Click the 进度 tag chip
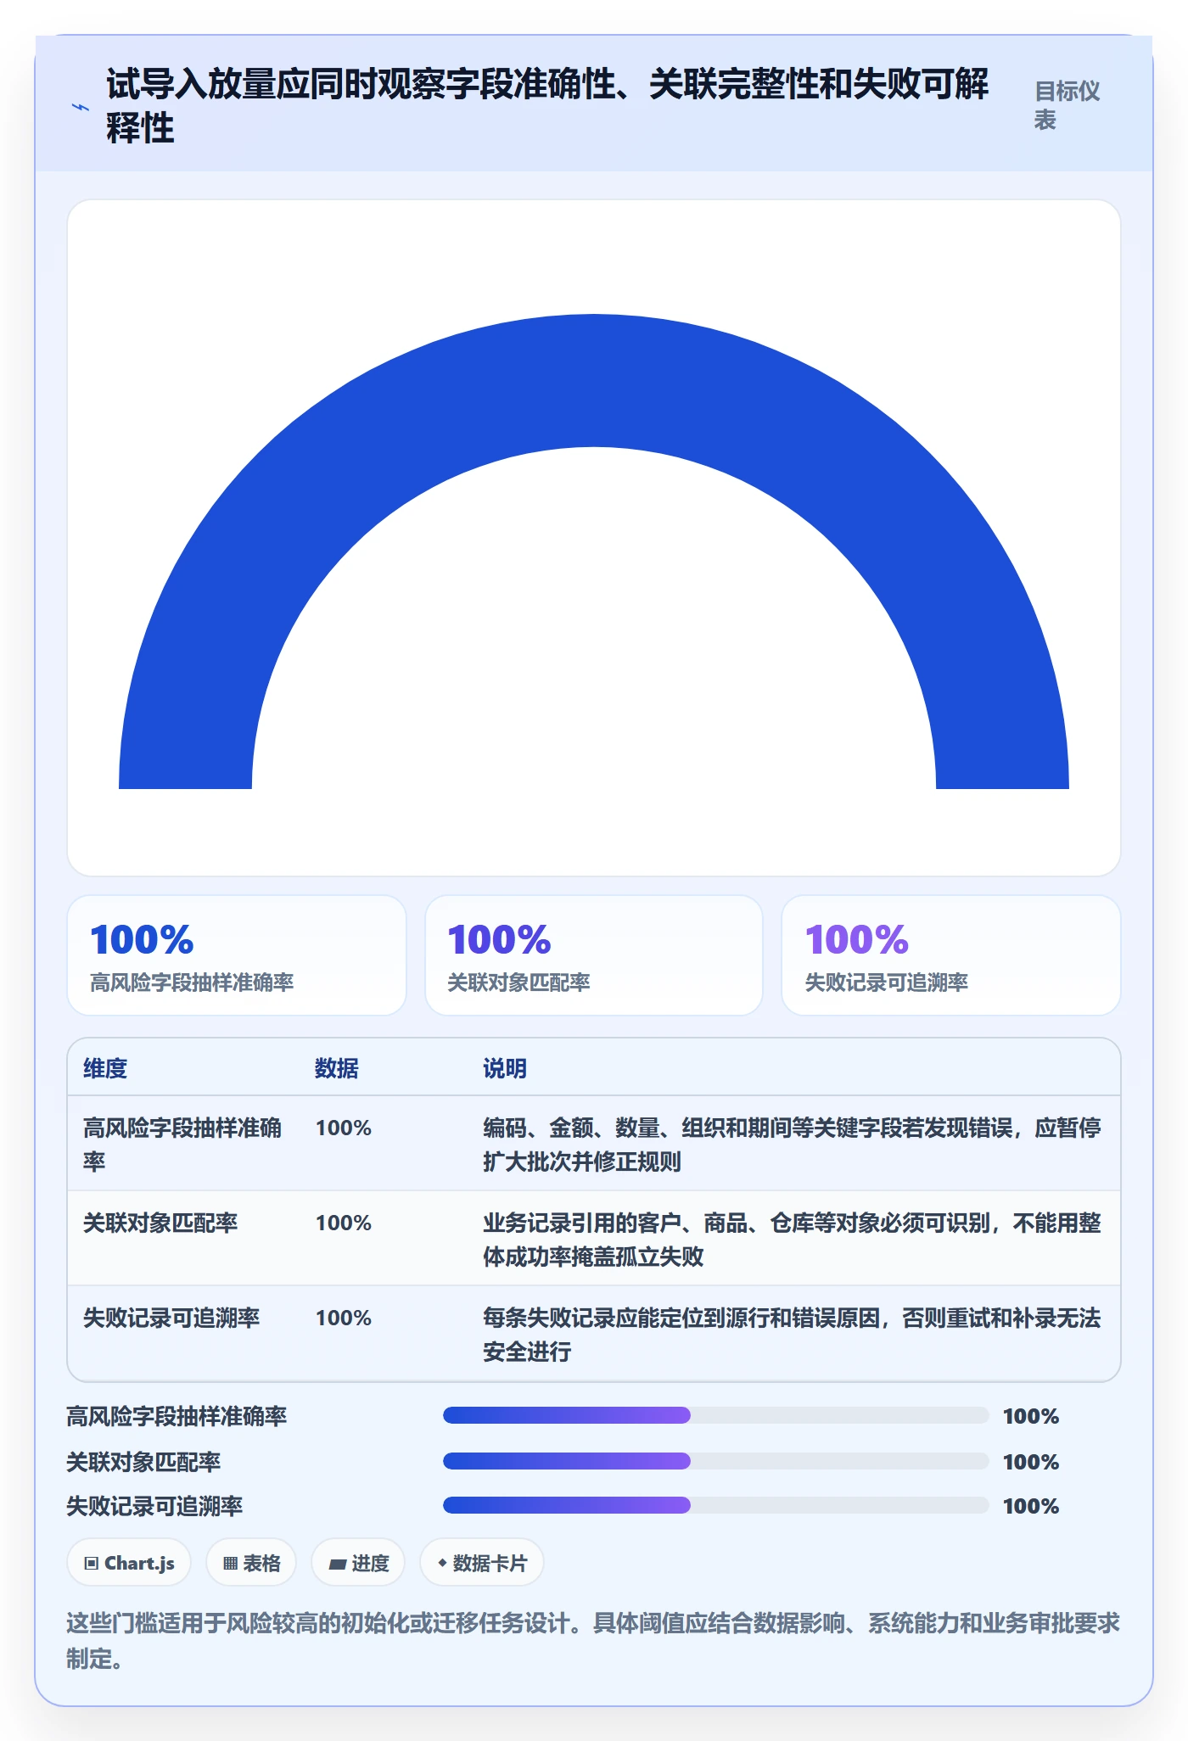The height and width of the screenshot is (1741, 1188). click(x=358, y=1562)
